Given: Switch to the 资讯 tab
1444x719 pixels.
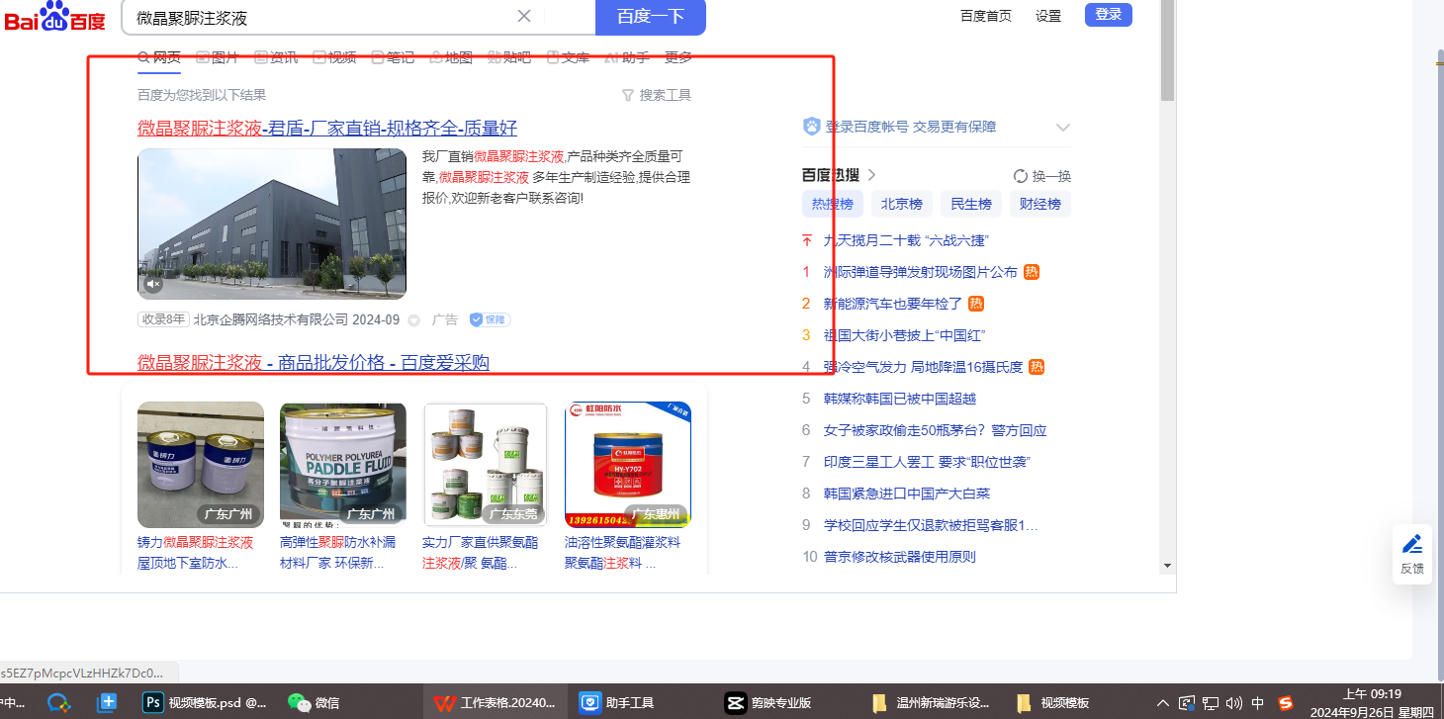Looking at the screenshot, I should (x=276, y=57).
